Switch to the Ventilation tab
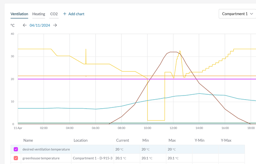The height and width of the screenshot is (164, 256). [19, 14]
